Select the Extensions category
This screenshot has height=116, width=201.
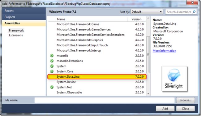16,35
